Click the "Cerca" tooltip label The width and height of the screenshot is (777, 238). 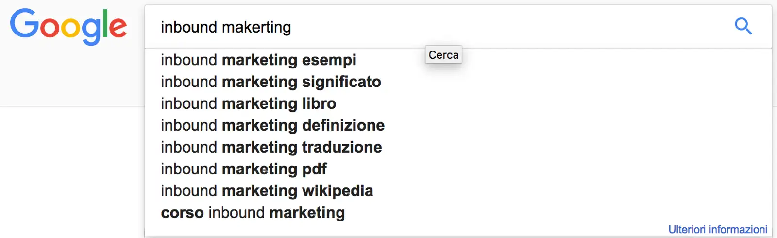click(x=443, y=55)
